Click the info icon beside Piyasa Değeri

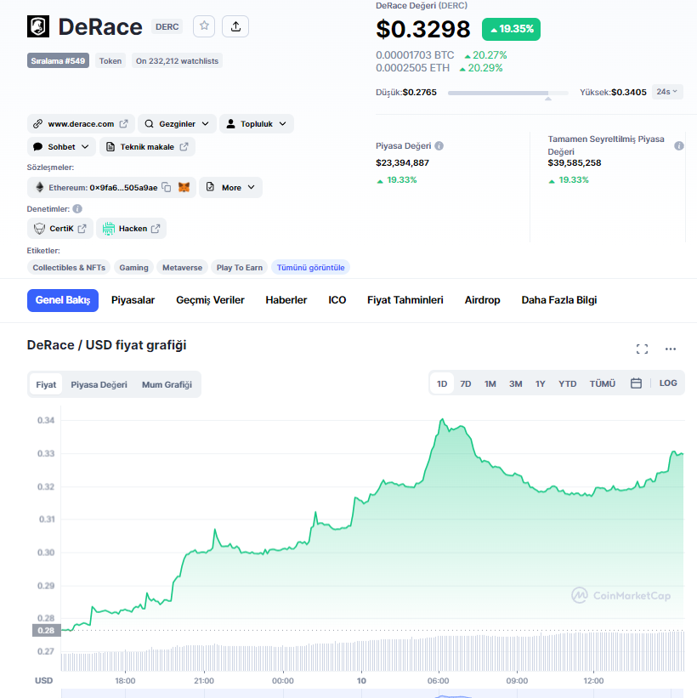(439, 146)
